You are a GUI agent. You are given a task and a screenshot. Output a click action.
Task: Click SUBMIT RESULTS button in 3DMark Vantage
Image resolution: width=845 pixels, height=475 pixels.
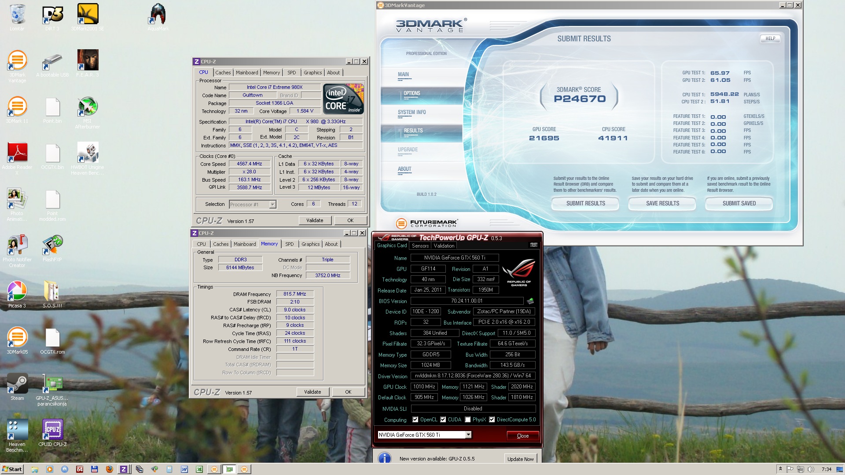tap(585, 203)
